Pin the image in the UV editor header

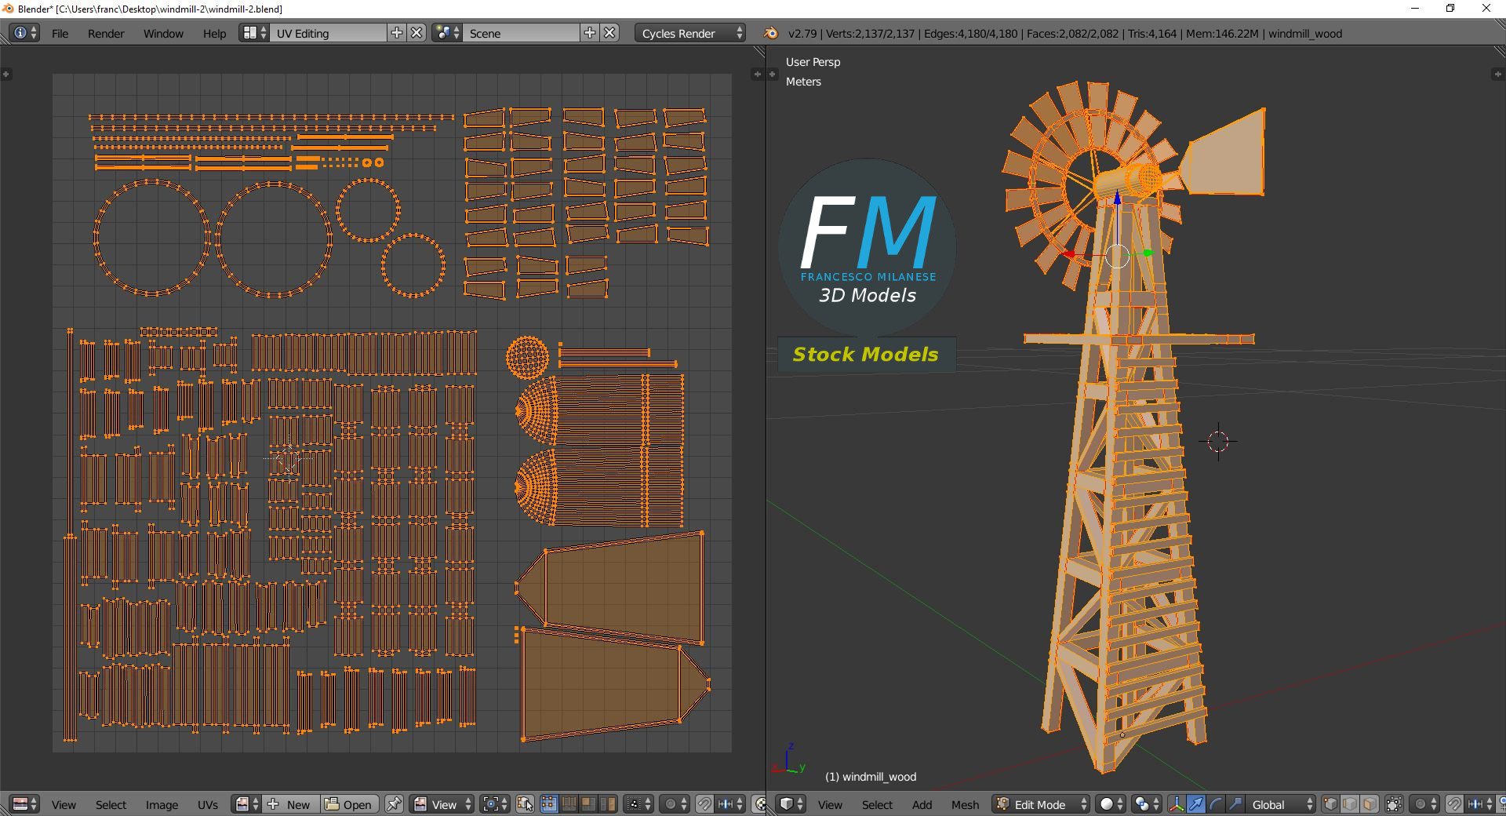tap(394, 804)
